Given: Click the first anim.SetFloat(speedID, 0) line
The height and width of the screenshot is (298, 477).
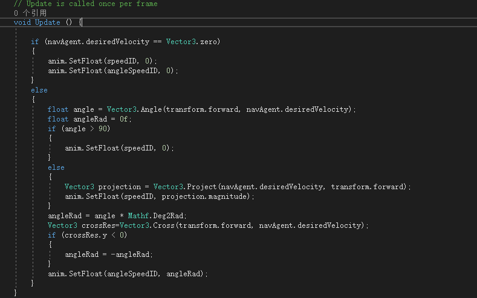Looking at the screenshot, I should [x=103, y=61].
